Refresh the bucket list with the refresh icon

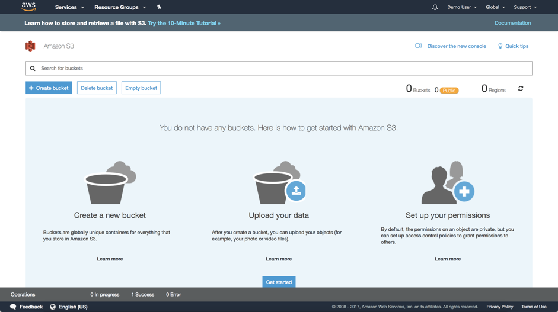[x=521, y=88]
